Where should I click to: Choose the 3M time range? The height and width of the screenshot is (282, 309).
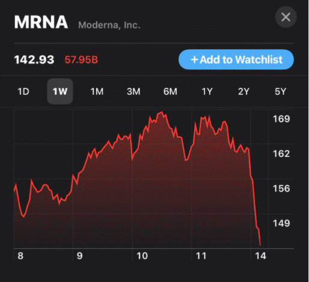coord(133,91)
